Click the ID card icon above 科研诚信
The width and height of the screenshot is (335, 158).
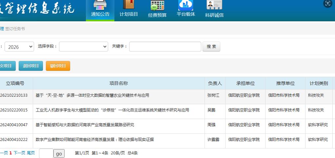point(214,5)
